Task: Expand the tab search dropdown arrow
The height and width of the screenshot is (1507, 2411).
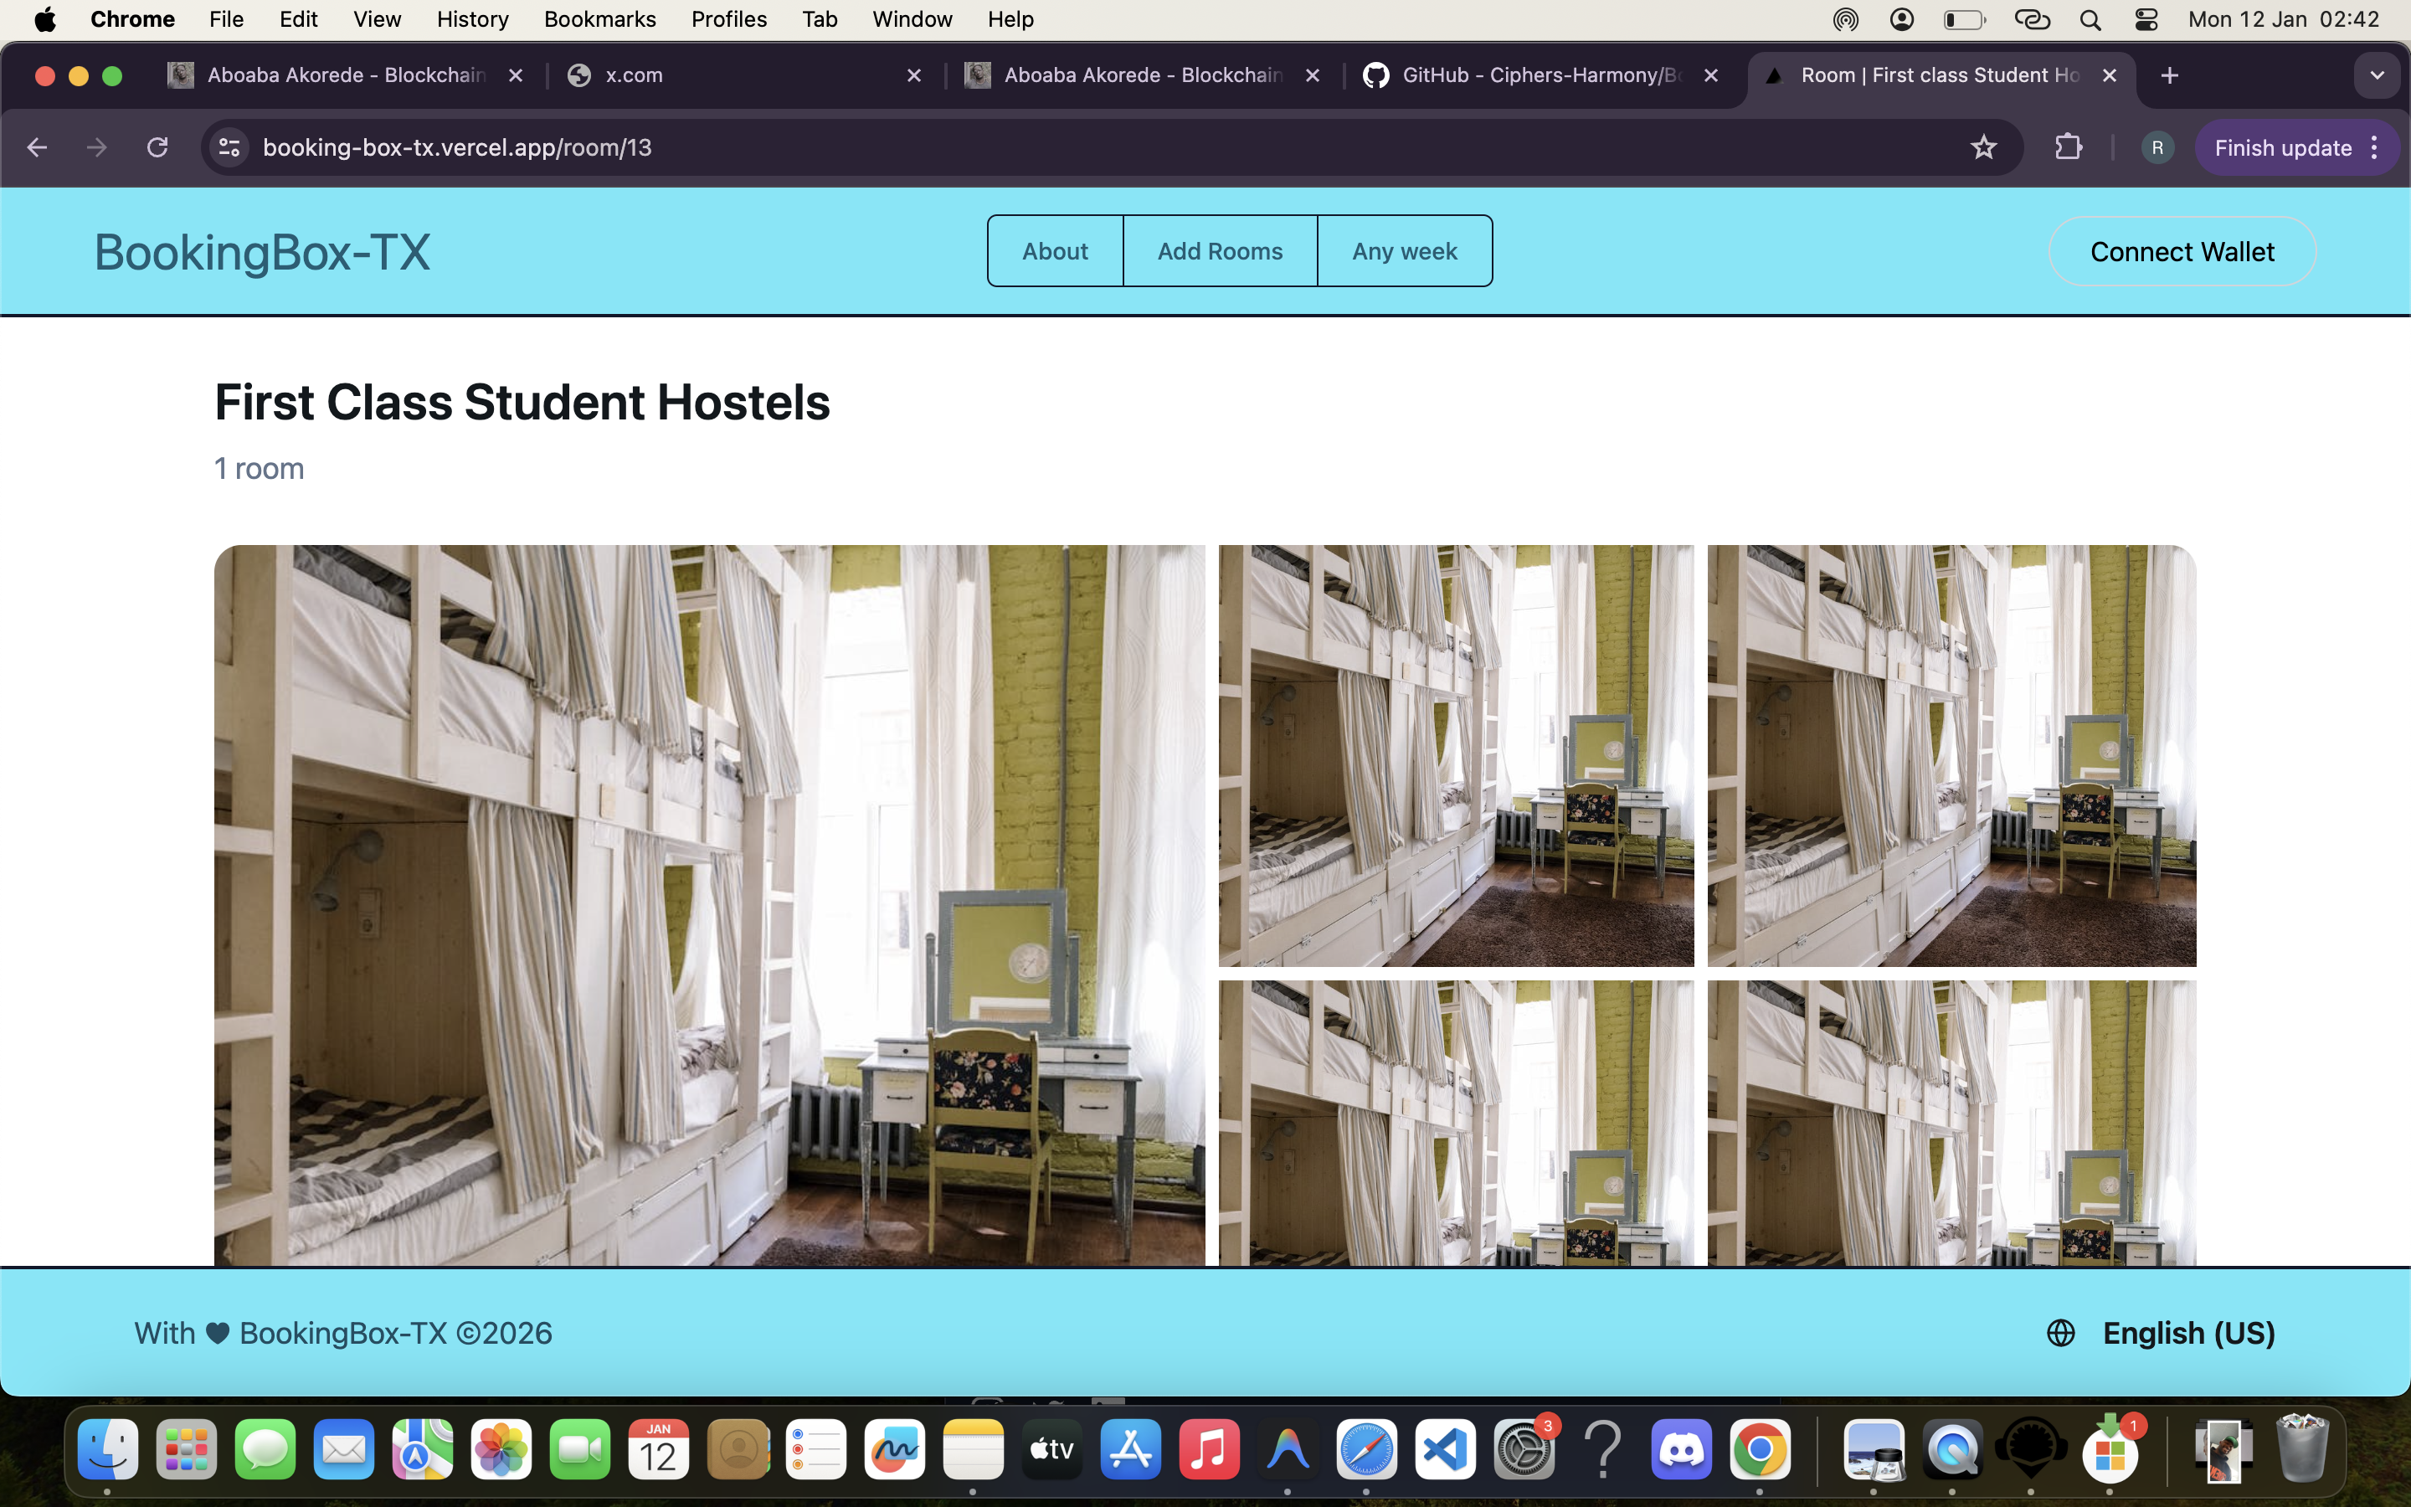Action: [2376, 75]
